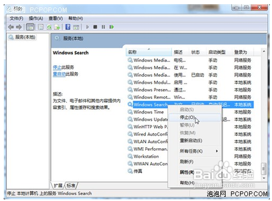Choose 停止(O) in the context menu
This screenshot has width=272, height=201.
[195, 117]
